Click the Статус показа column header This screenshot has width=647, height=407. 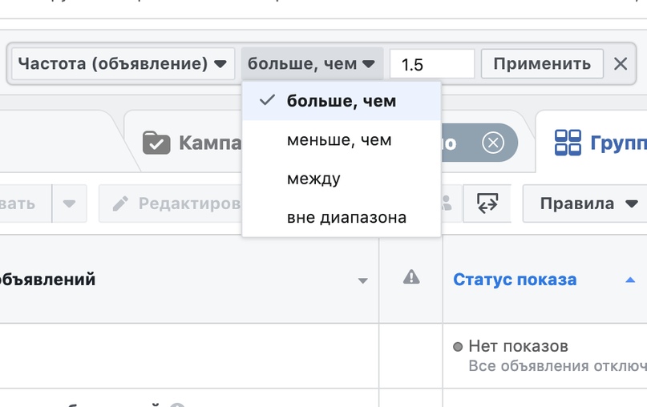(515, 280)
